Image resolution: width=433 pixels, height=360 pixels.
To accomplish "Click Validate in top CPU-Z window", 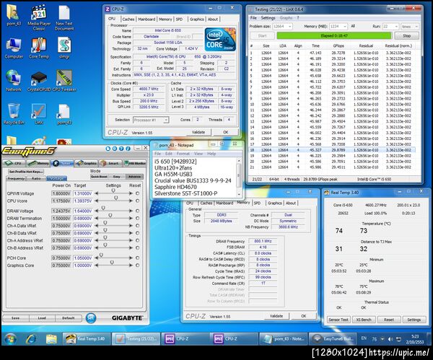I will tap(198, 132).
